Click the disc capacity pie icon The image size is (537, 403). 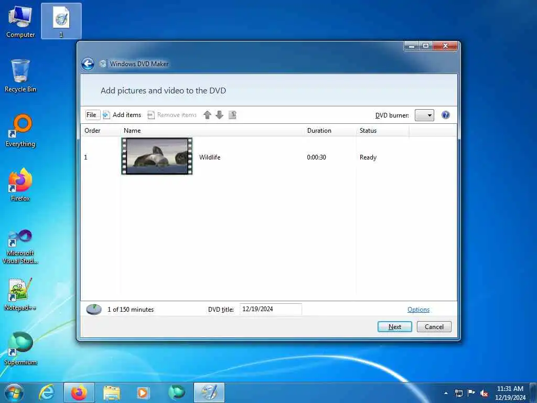[93, 310]
